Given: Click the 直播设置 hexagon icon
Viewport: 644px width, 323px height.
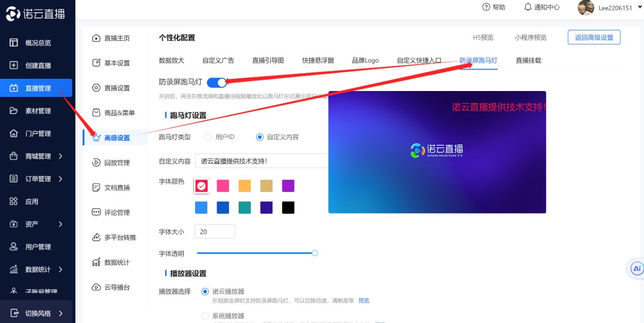Looking at the screenshot, I should 96,88.
